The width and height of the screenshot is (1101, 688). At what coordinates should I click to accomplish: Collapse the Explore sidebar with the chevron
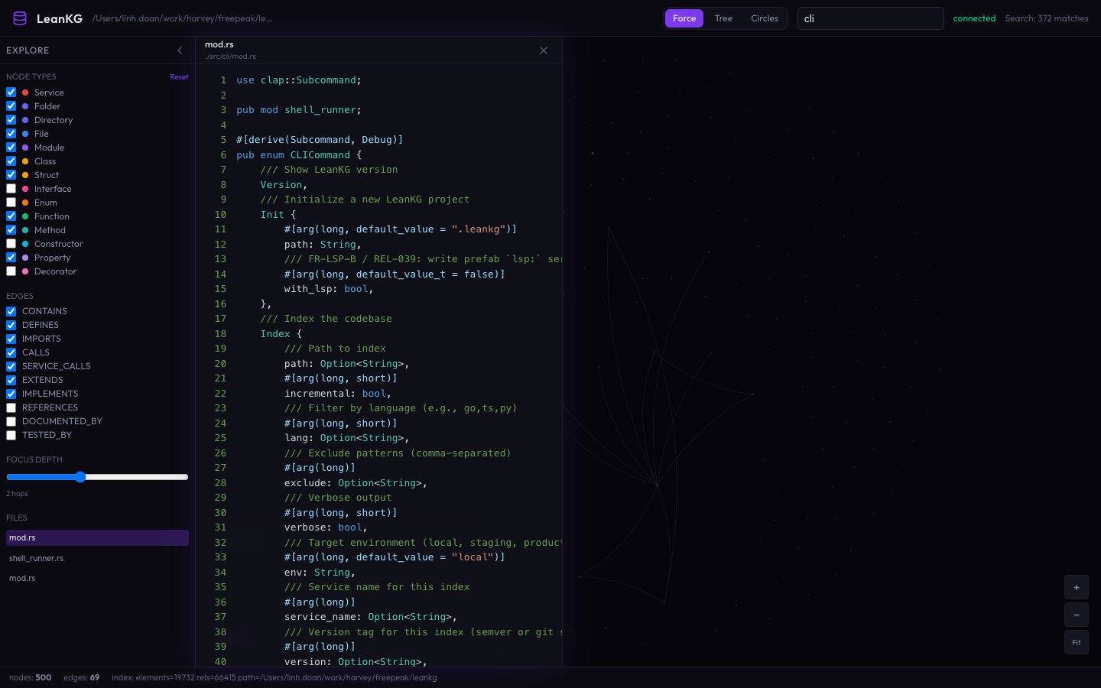180,50
